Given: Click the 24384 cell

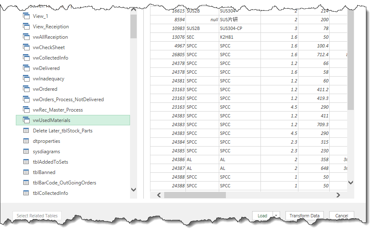Looking at the screenshot, I should pyautogui.click(x=168, y=142).
